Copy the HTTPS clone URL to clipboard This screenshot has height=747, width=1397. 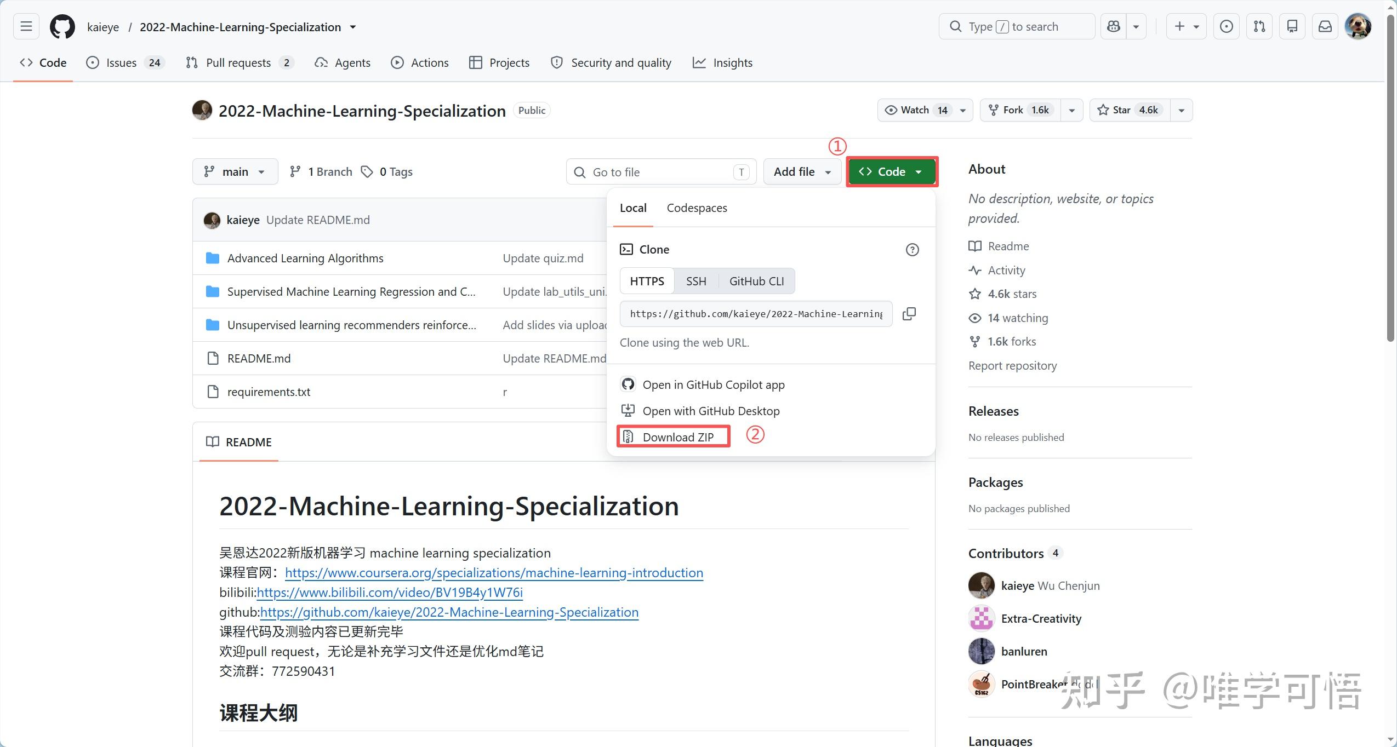click(x=909, y=314)
